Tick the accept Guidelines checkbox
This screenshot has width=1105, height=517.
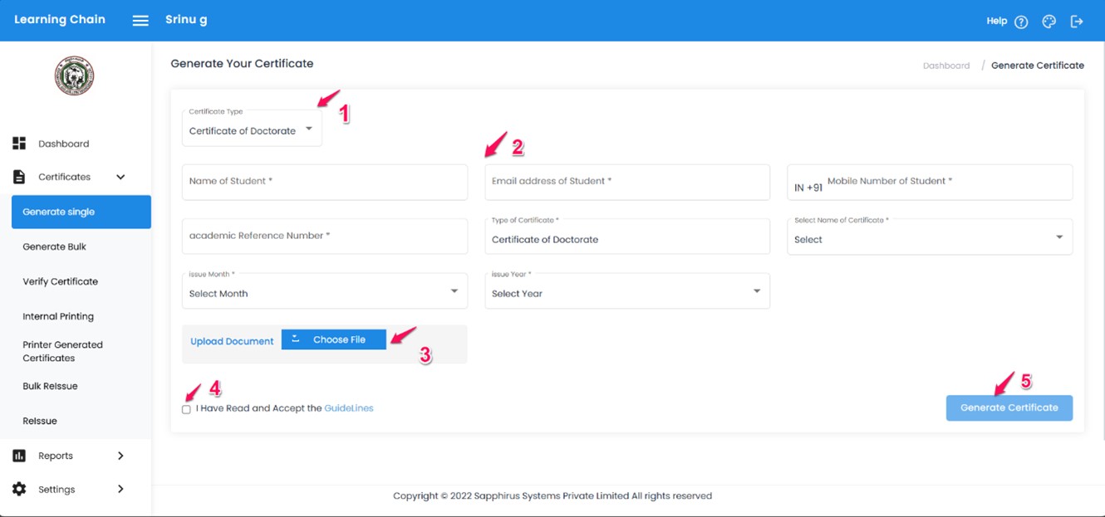pos(186,409)
